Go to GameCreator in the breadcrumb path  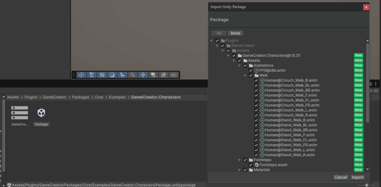tap(55, 97)
